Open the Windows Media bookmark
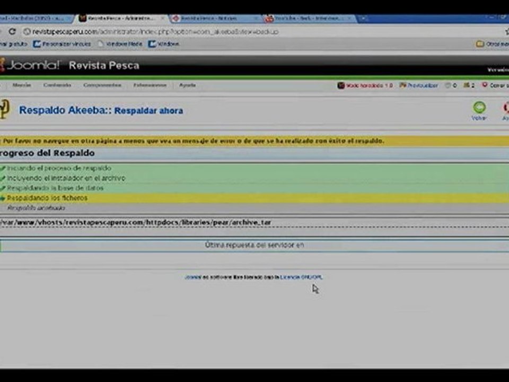 (x=120, y=44)
